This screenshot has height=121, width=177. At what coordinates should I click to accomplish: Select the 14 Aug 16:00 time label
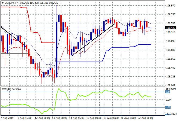(x=77, y=118)
